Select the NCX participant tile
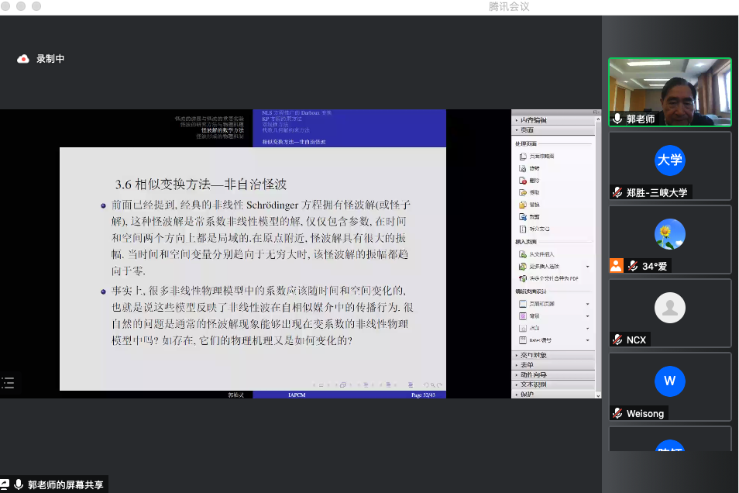Image resolution: width=739 pixels, height=493 pixels. 669,312
